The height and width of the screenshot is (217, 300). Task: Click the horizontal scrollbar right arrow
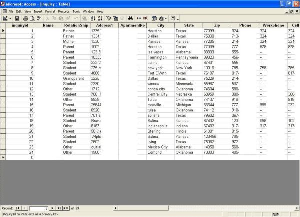(297, 208)
